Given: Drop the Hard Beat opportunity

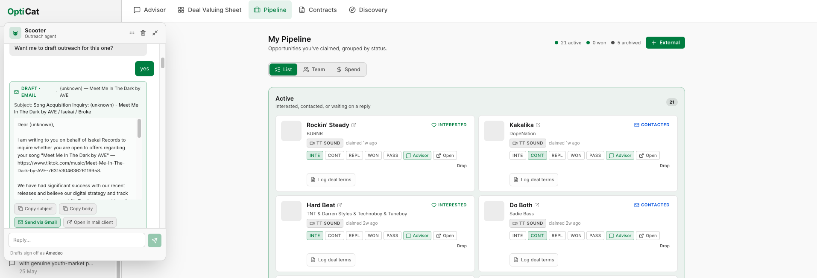Looking at the screenshot, I should tap(462, 246).
